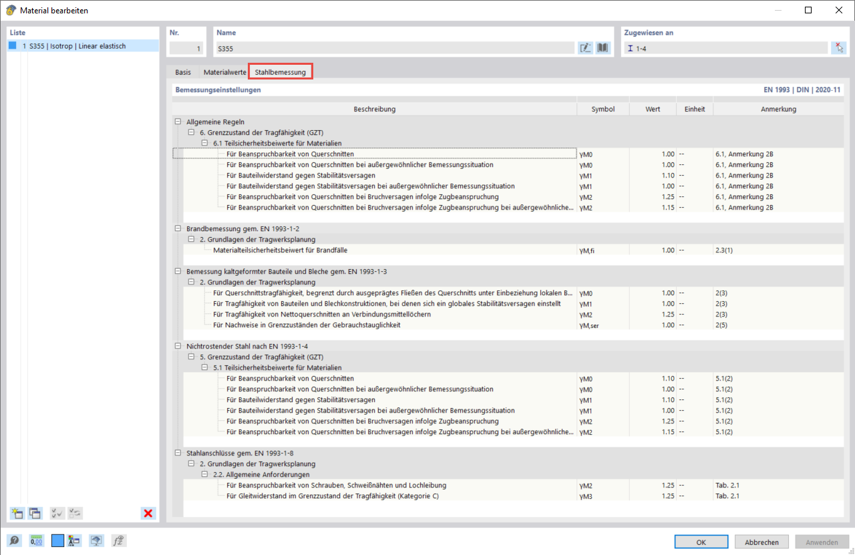Click the Anmerkung cell reading 2.3(1)
This screenshot has height=555, width=855.
[x=777, y=250]
